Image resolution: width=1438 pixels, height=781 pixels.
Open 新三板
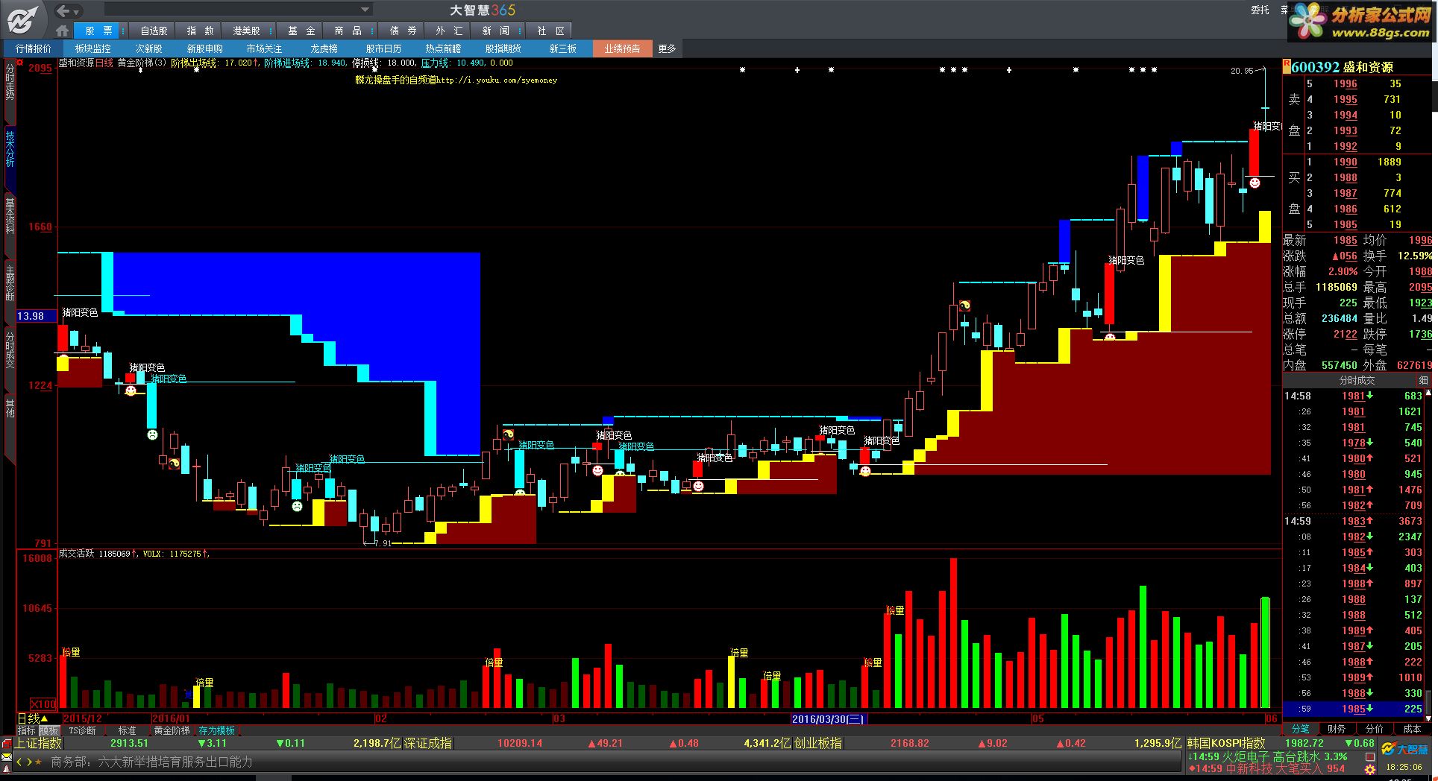(x=562, y=48)
